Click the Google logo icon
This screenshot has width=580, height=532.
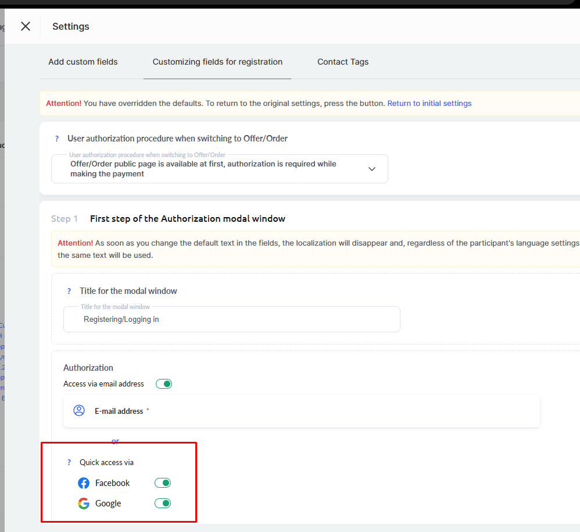tap(84, 503)
